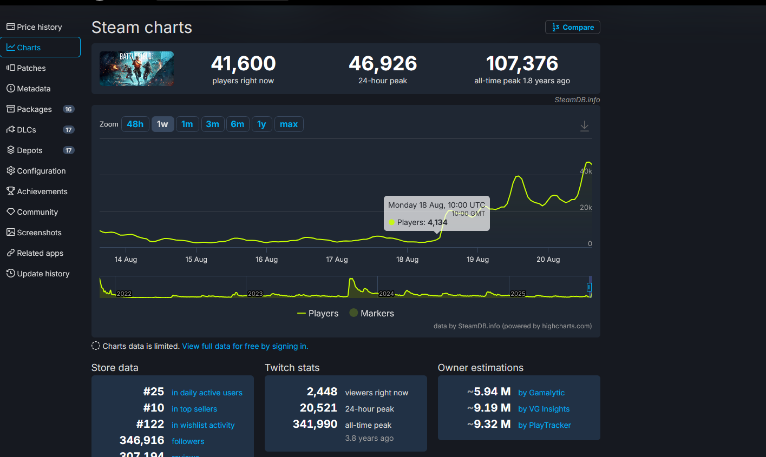The width and height of the screenshot is (766, 457).
Task: Click the Battlefield game thumbnail
Action: click(x=136, y=69)
